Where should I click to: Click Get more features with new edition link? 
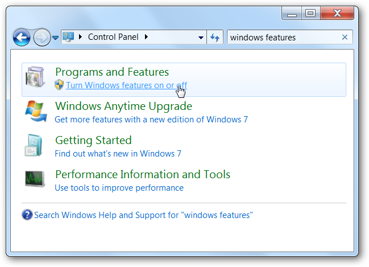click(151, 120)
